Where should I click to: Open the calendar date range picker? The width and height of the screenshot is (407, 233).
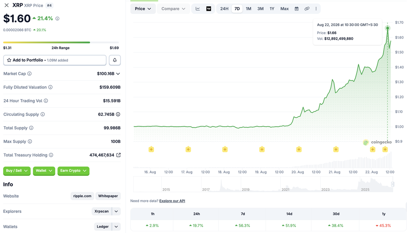297,9
